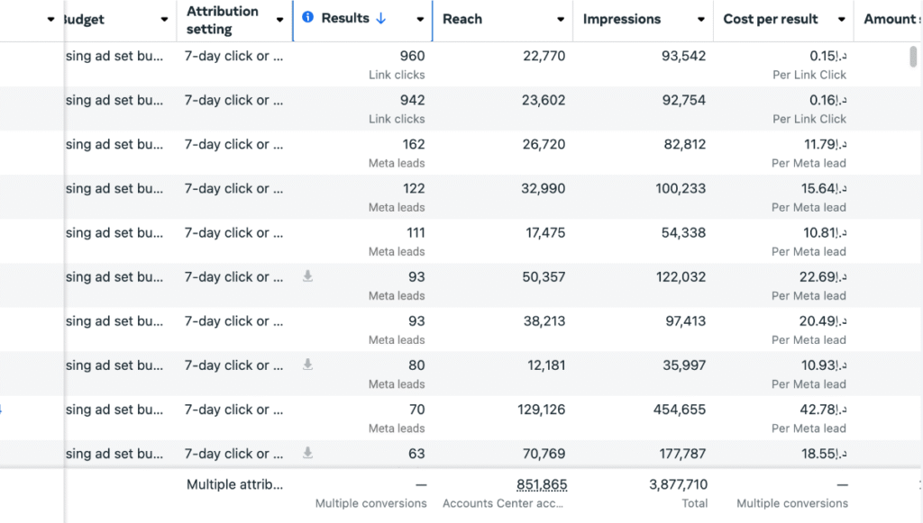Click download icon beside the 80 results

point(307,365)
